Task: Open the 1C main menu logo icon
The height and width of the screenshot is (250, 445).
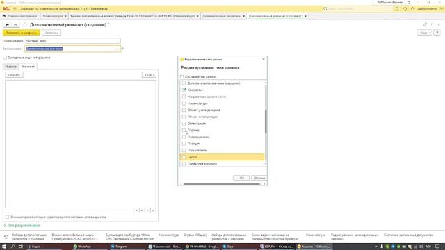Action: click(6, 9)
